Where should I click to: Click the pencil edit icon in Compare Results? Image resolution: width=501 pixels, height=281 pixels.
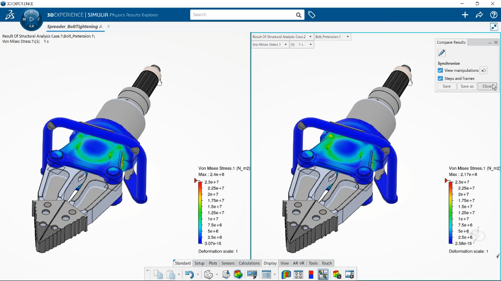[x=441, y=53]
